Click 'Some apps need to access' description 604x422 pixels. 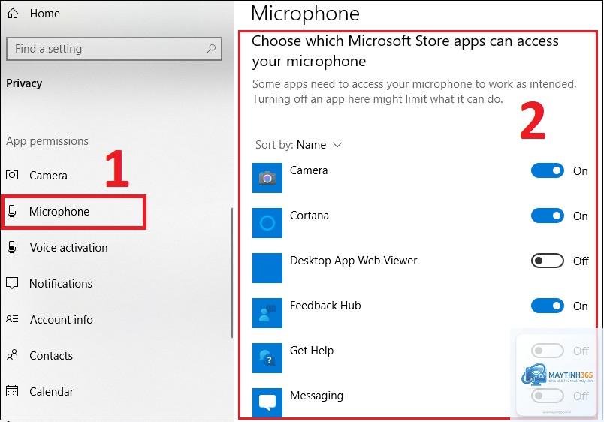point(414,92)
